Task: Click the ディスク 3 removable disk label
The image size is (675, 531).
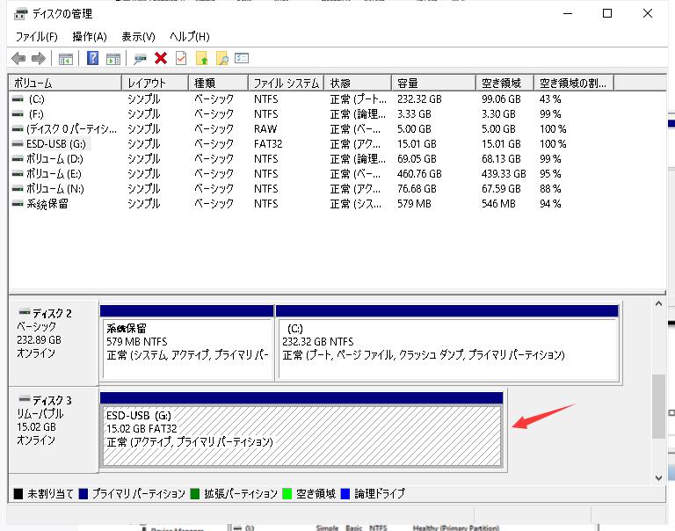Action: tap(54, 429)
